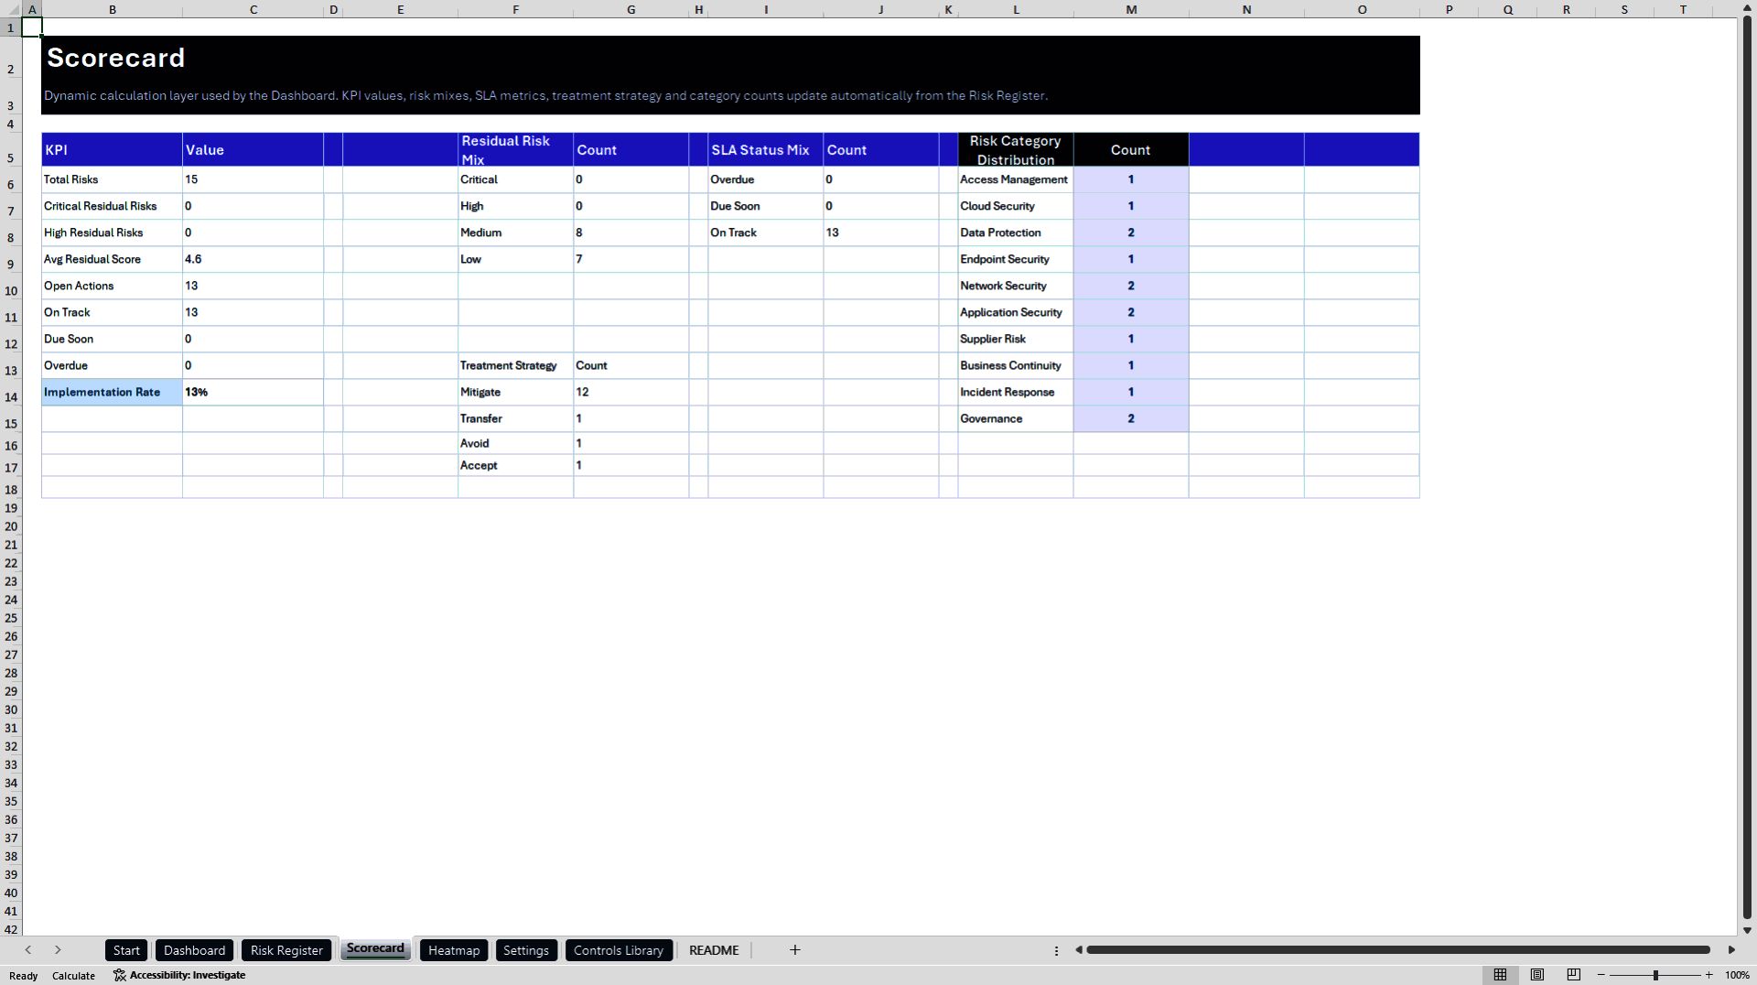Go to next sheet tab arrow
This screenshot has height=985, width=1757.
[58, 950]
